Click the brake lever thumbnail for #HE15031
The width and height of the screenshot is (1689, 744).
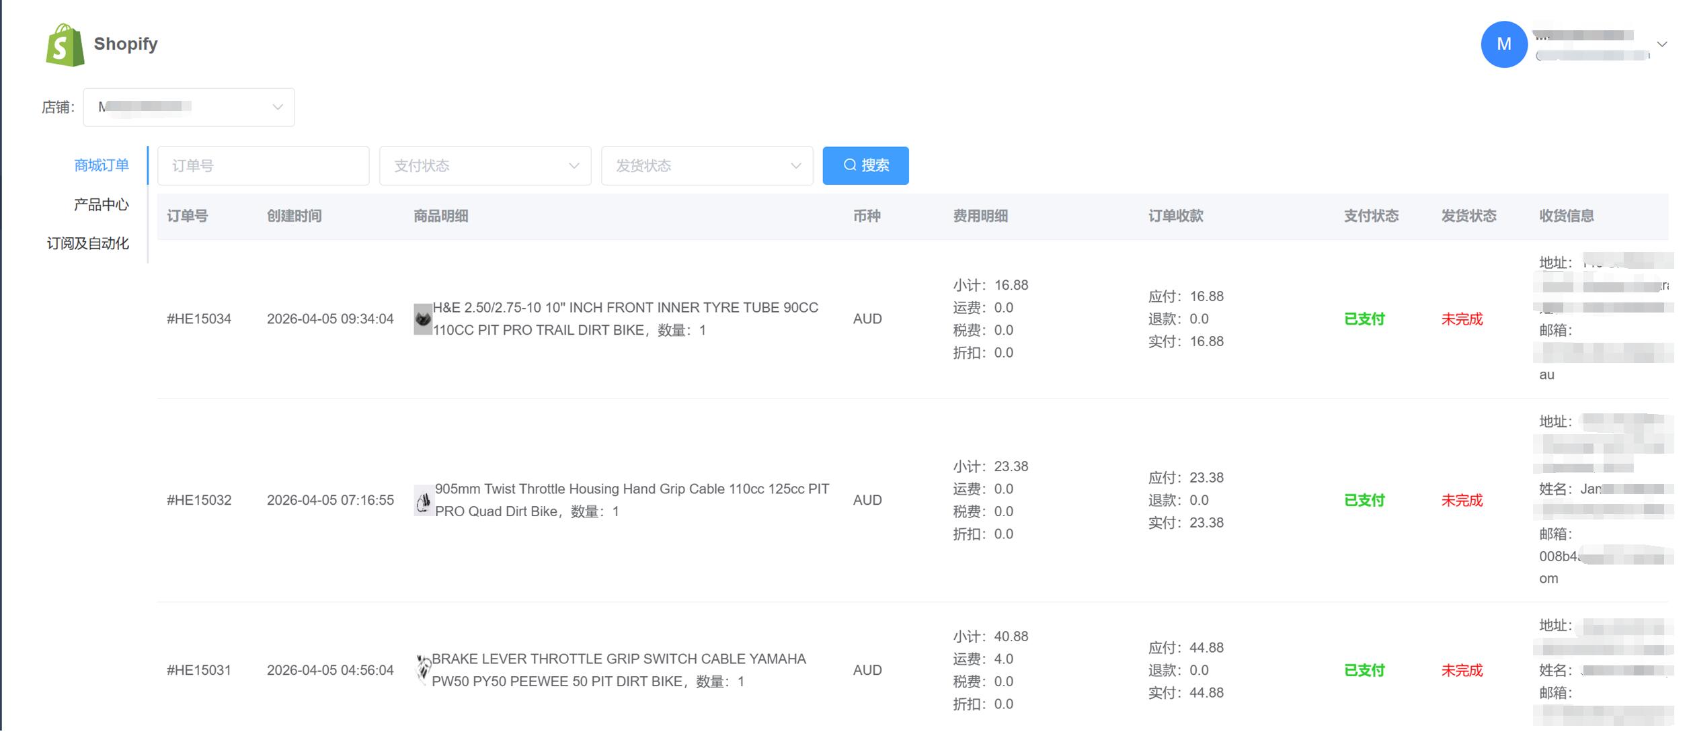tap(422, 670)
